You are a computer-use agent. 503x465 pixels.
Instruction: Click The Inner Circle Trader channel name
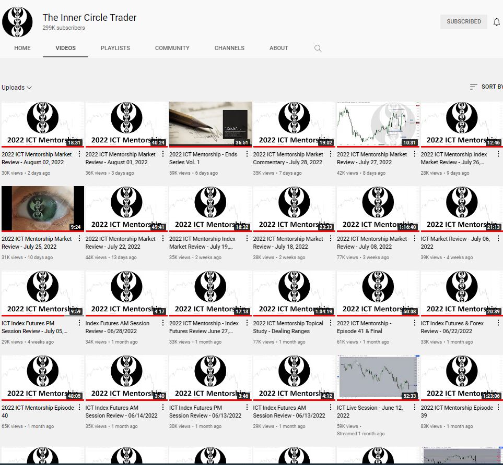(x=89, y=18)
